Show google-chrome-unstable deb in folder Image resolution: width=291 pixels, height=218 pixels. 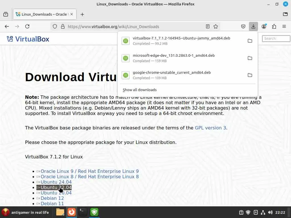[250, 75]
